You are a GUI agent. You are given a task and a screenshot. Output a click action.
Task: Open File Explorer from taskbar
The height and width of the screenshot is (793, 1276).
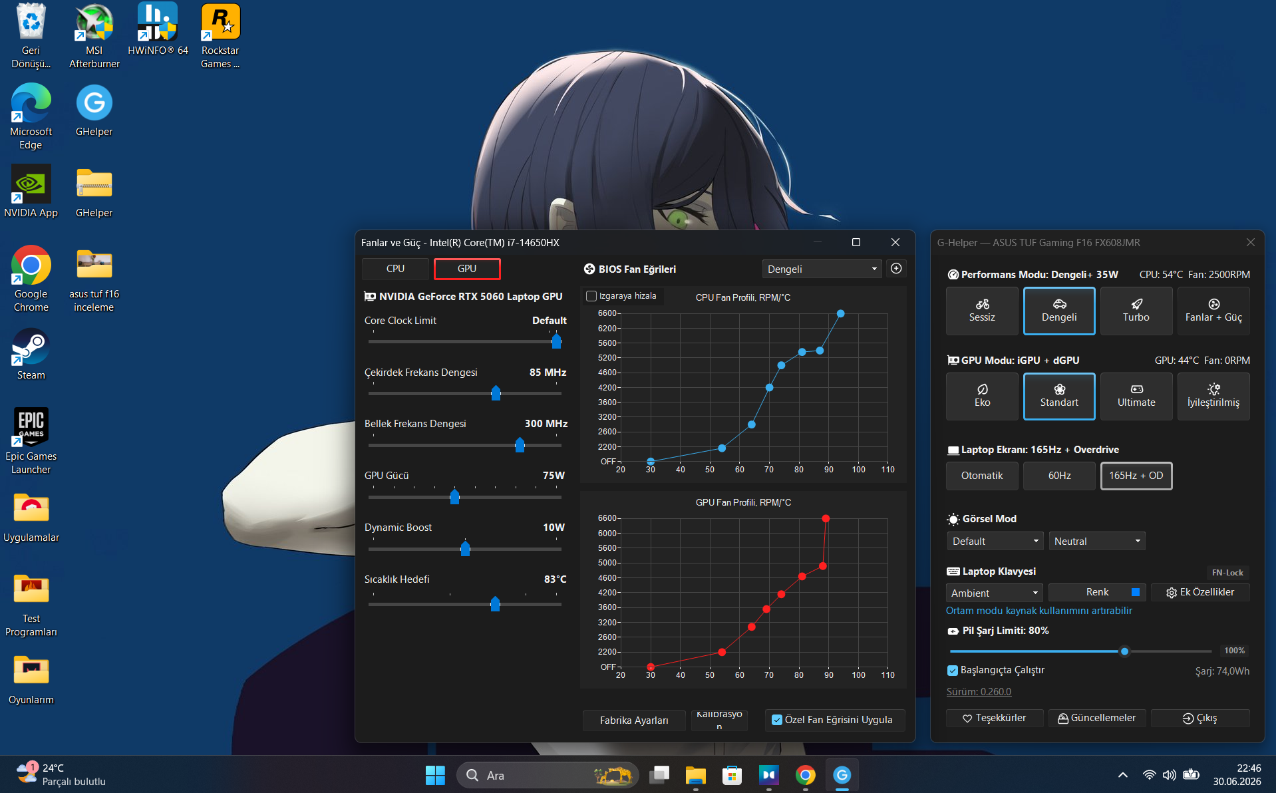tap(696, 775)
